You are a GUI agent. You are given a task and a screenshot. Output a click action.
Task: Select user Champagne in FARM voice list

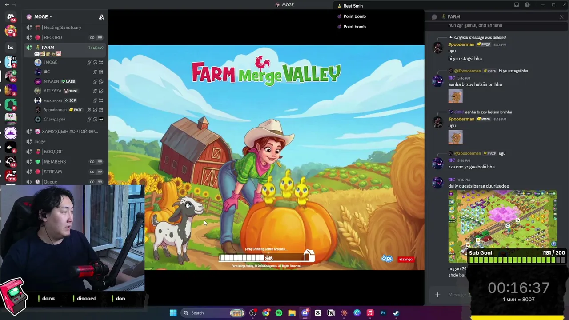pos(69,119)
